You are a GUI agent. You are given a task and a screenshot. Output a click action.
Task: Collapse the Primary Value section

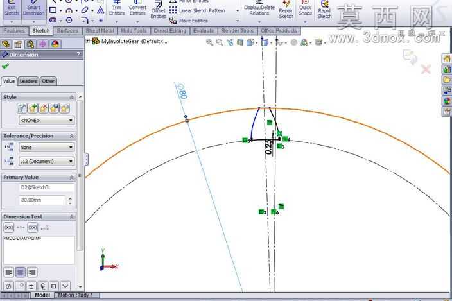(71, 177)
